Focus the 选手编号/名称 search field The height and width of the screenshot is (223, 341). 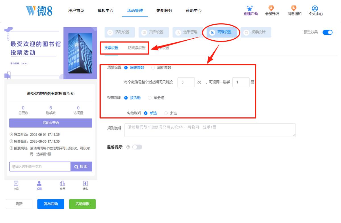pyautogui.click(x=40, y=166)
